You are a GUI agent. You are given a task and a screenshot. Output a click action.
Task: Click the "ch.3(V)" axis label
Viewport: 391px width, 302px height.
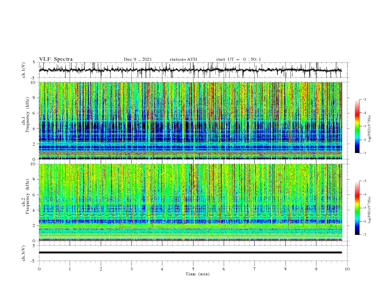(x=24, y=253)
